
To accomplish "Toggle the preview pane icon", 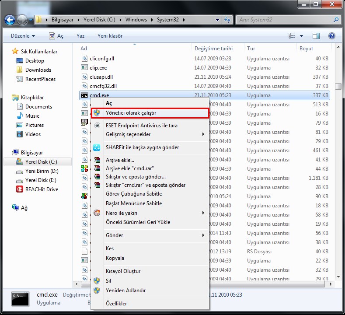I will (317, 36).
